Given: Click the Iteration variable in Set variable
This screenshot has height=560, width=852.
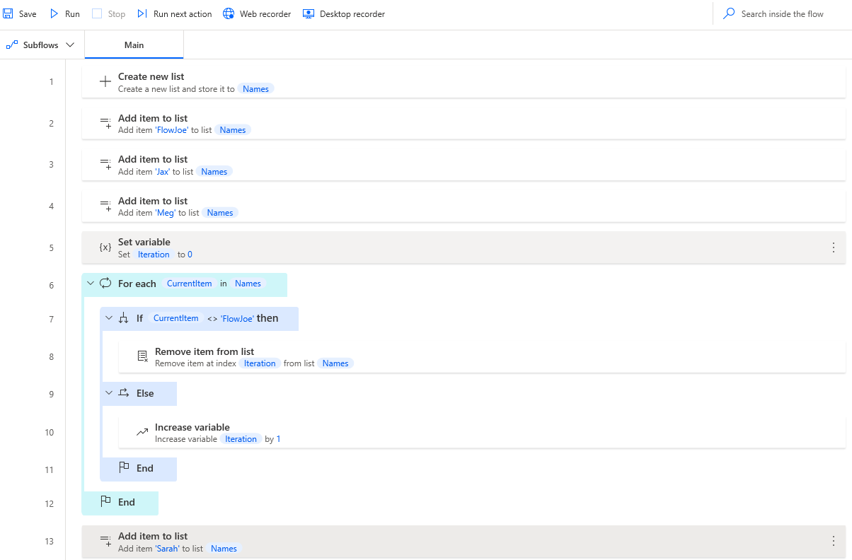Looking at the screenshot, I should click(154, 255).
